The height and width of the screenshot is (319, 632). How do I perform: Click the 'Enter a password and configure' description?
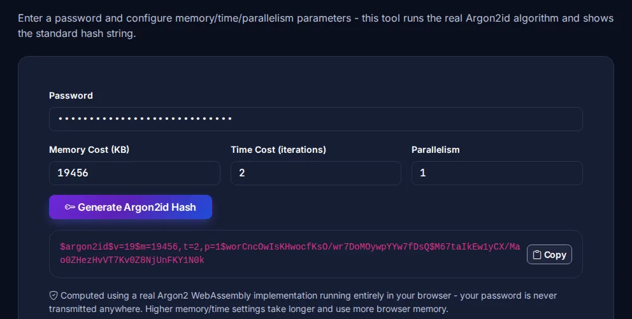tap(315, 25)
